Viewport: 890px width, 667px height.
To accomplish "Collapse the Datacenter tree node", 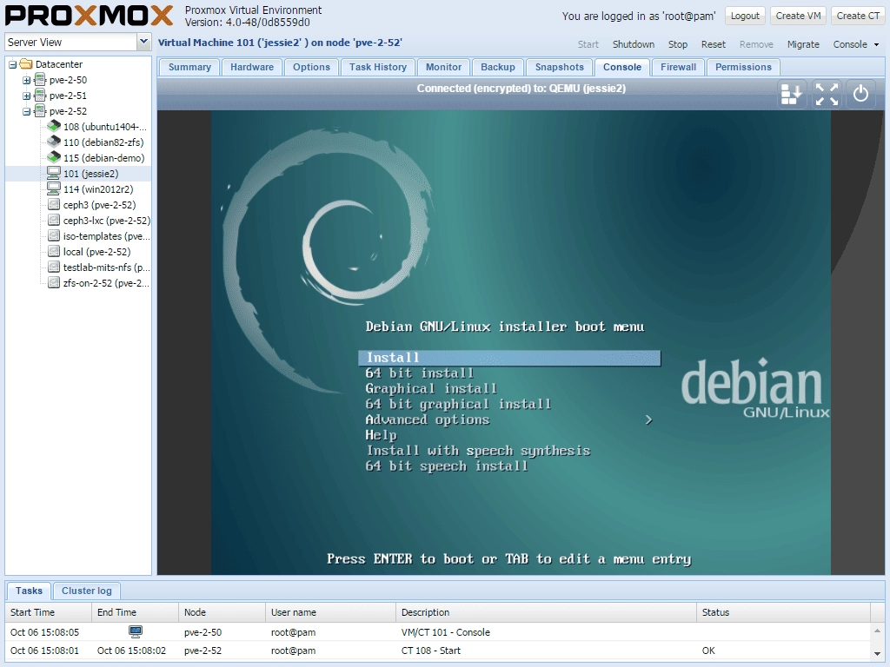I will tap(12, 64).
